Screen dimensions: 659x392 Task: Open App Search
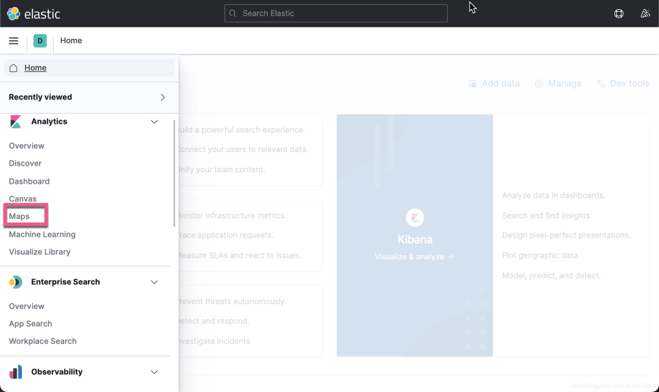tap(31, 324)
